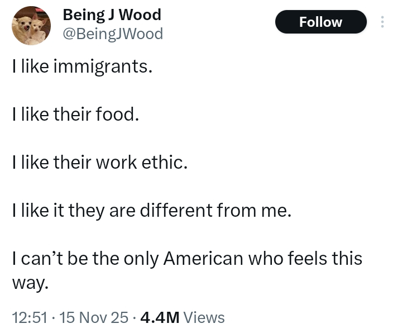
Task: Click the 4.4M view count
Action: point(160,317)
